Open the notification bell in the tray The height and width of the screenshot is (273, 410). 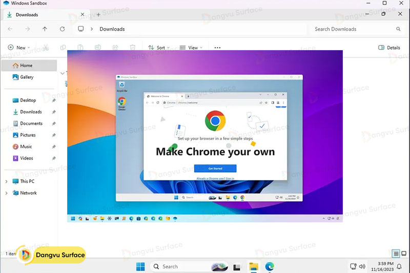pos(399,266)
